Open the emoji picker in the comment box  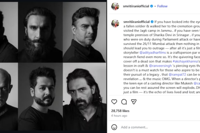point(114,127)
